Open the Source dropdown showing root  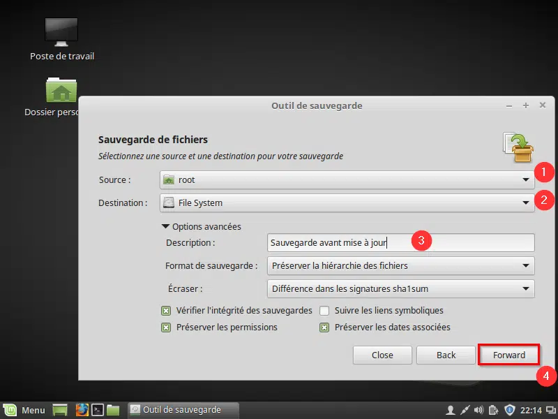click(x=347, y=180)
